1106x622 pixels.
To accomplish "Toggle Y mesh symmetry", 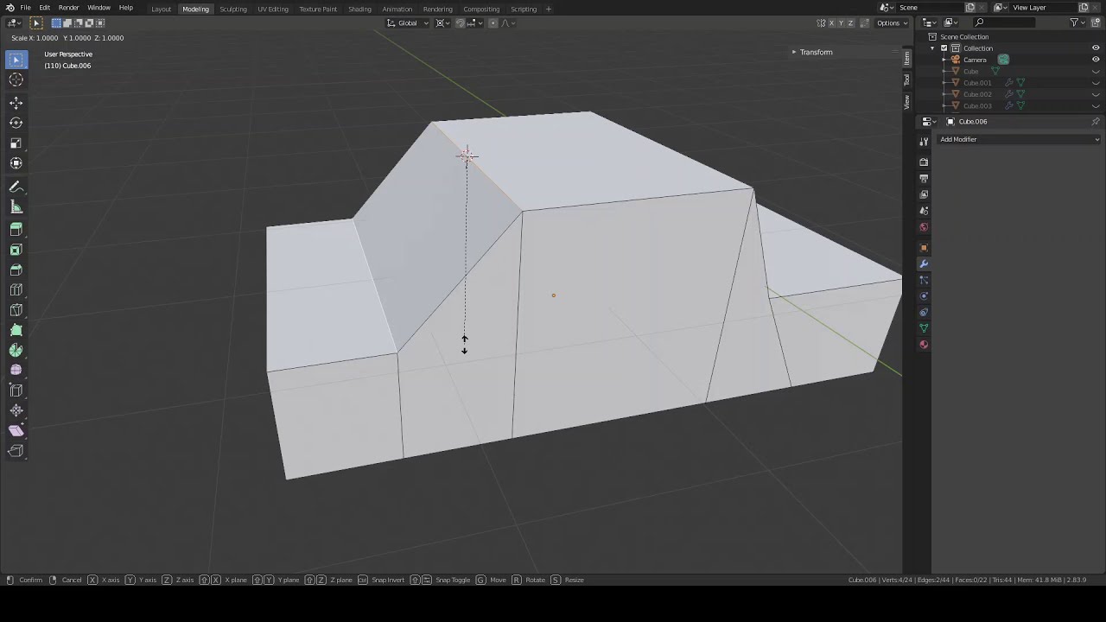I will pos(842,22).
